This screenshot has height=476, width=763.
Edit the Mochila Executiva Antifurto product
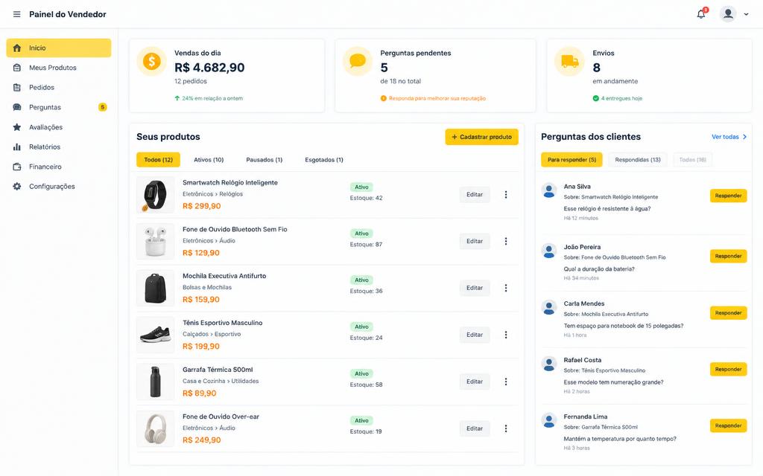[x=475, y=288]
